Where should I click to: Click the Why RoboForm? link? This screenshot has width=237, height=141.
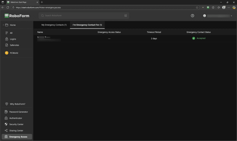pos(17,104)
